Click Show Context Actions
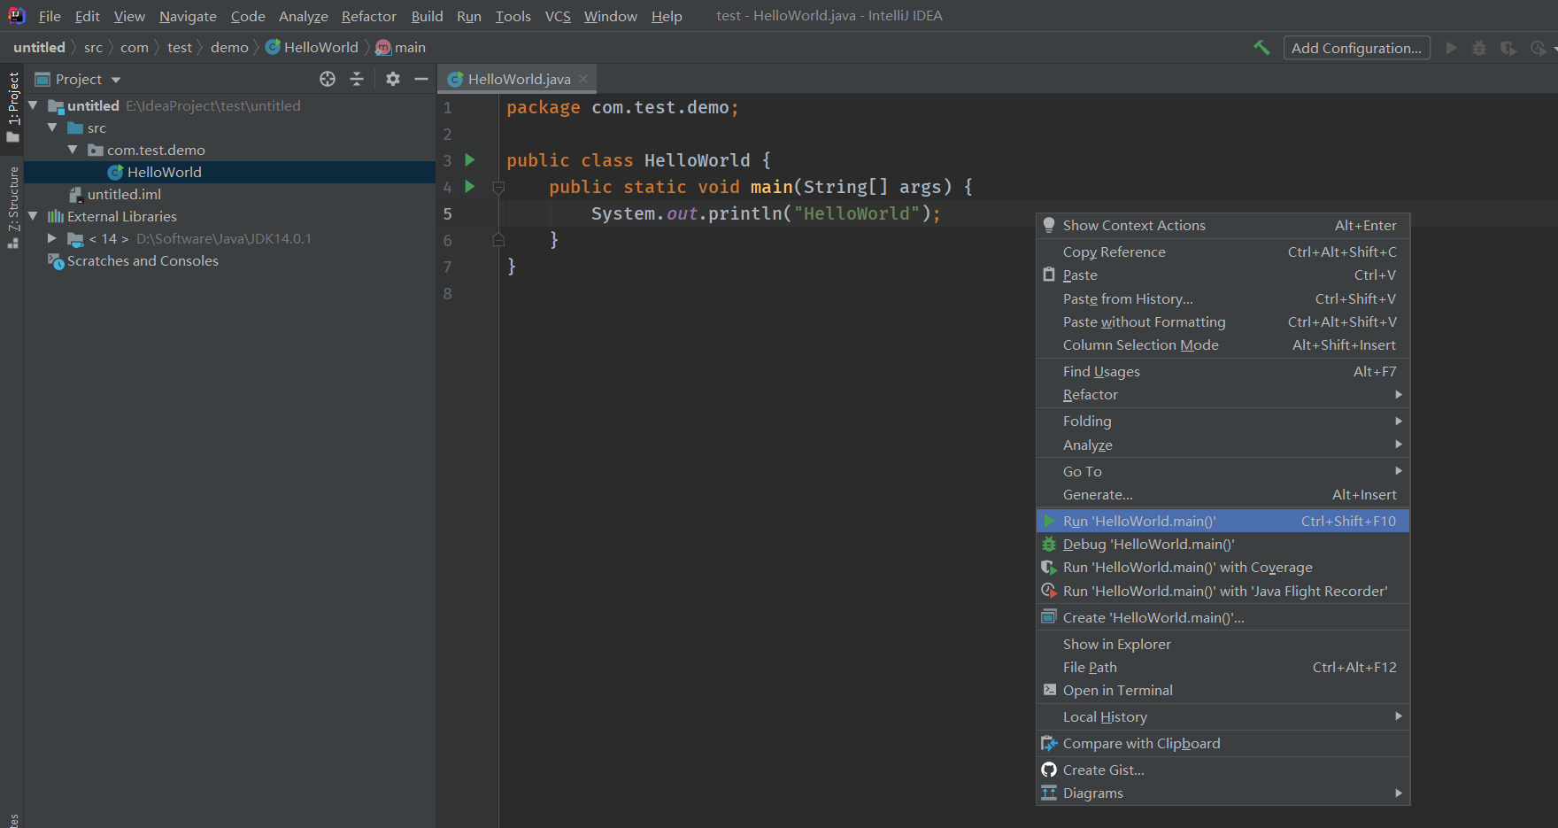Screen dimensions: 1558x828 [1222, 226]
